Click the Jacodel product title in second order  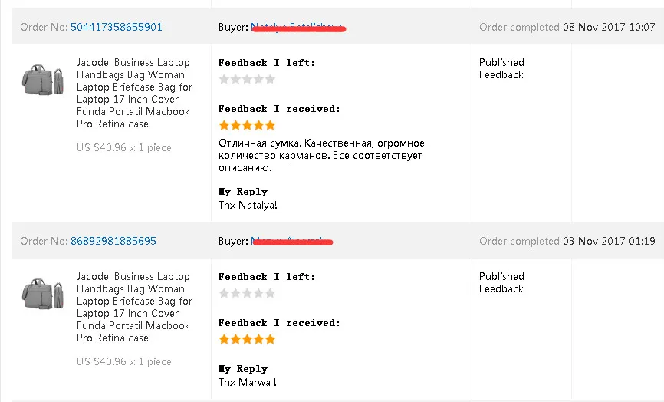134,307
